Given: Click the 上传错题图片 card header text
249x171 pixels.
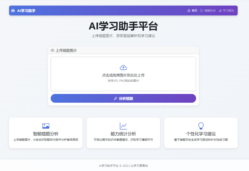Looking at the screenshot, I should [66, 51].
